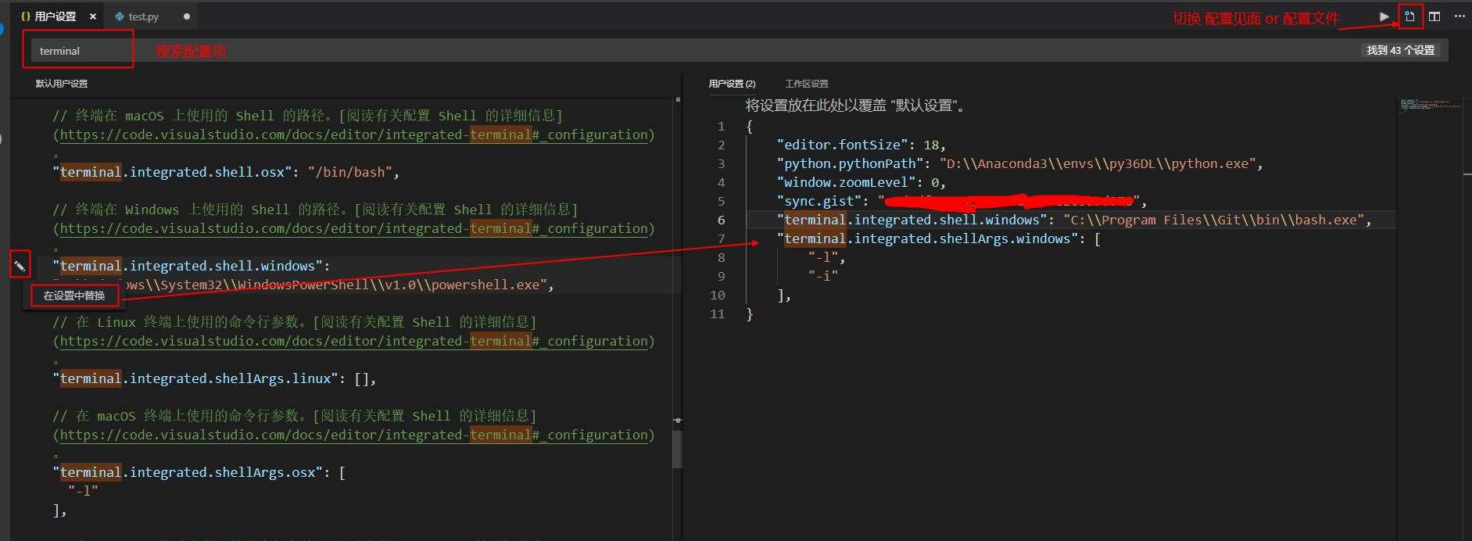Screen dimensions: 1472x541
Task: Click the "/bin/bash" value in default settings
Action: pos(349,172)
